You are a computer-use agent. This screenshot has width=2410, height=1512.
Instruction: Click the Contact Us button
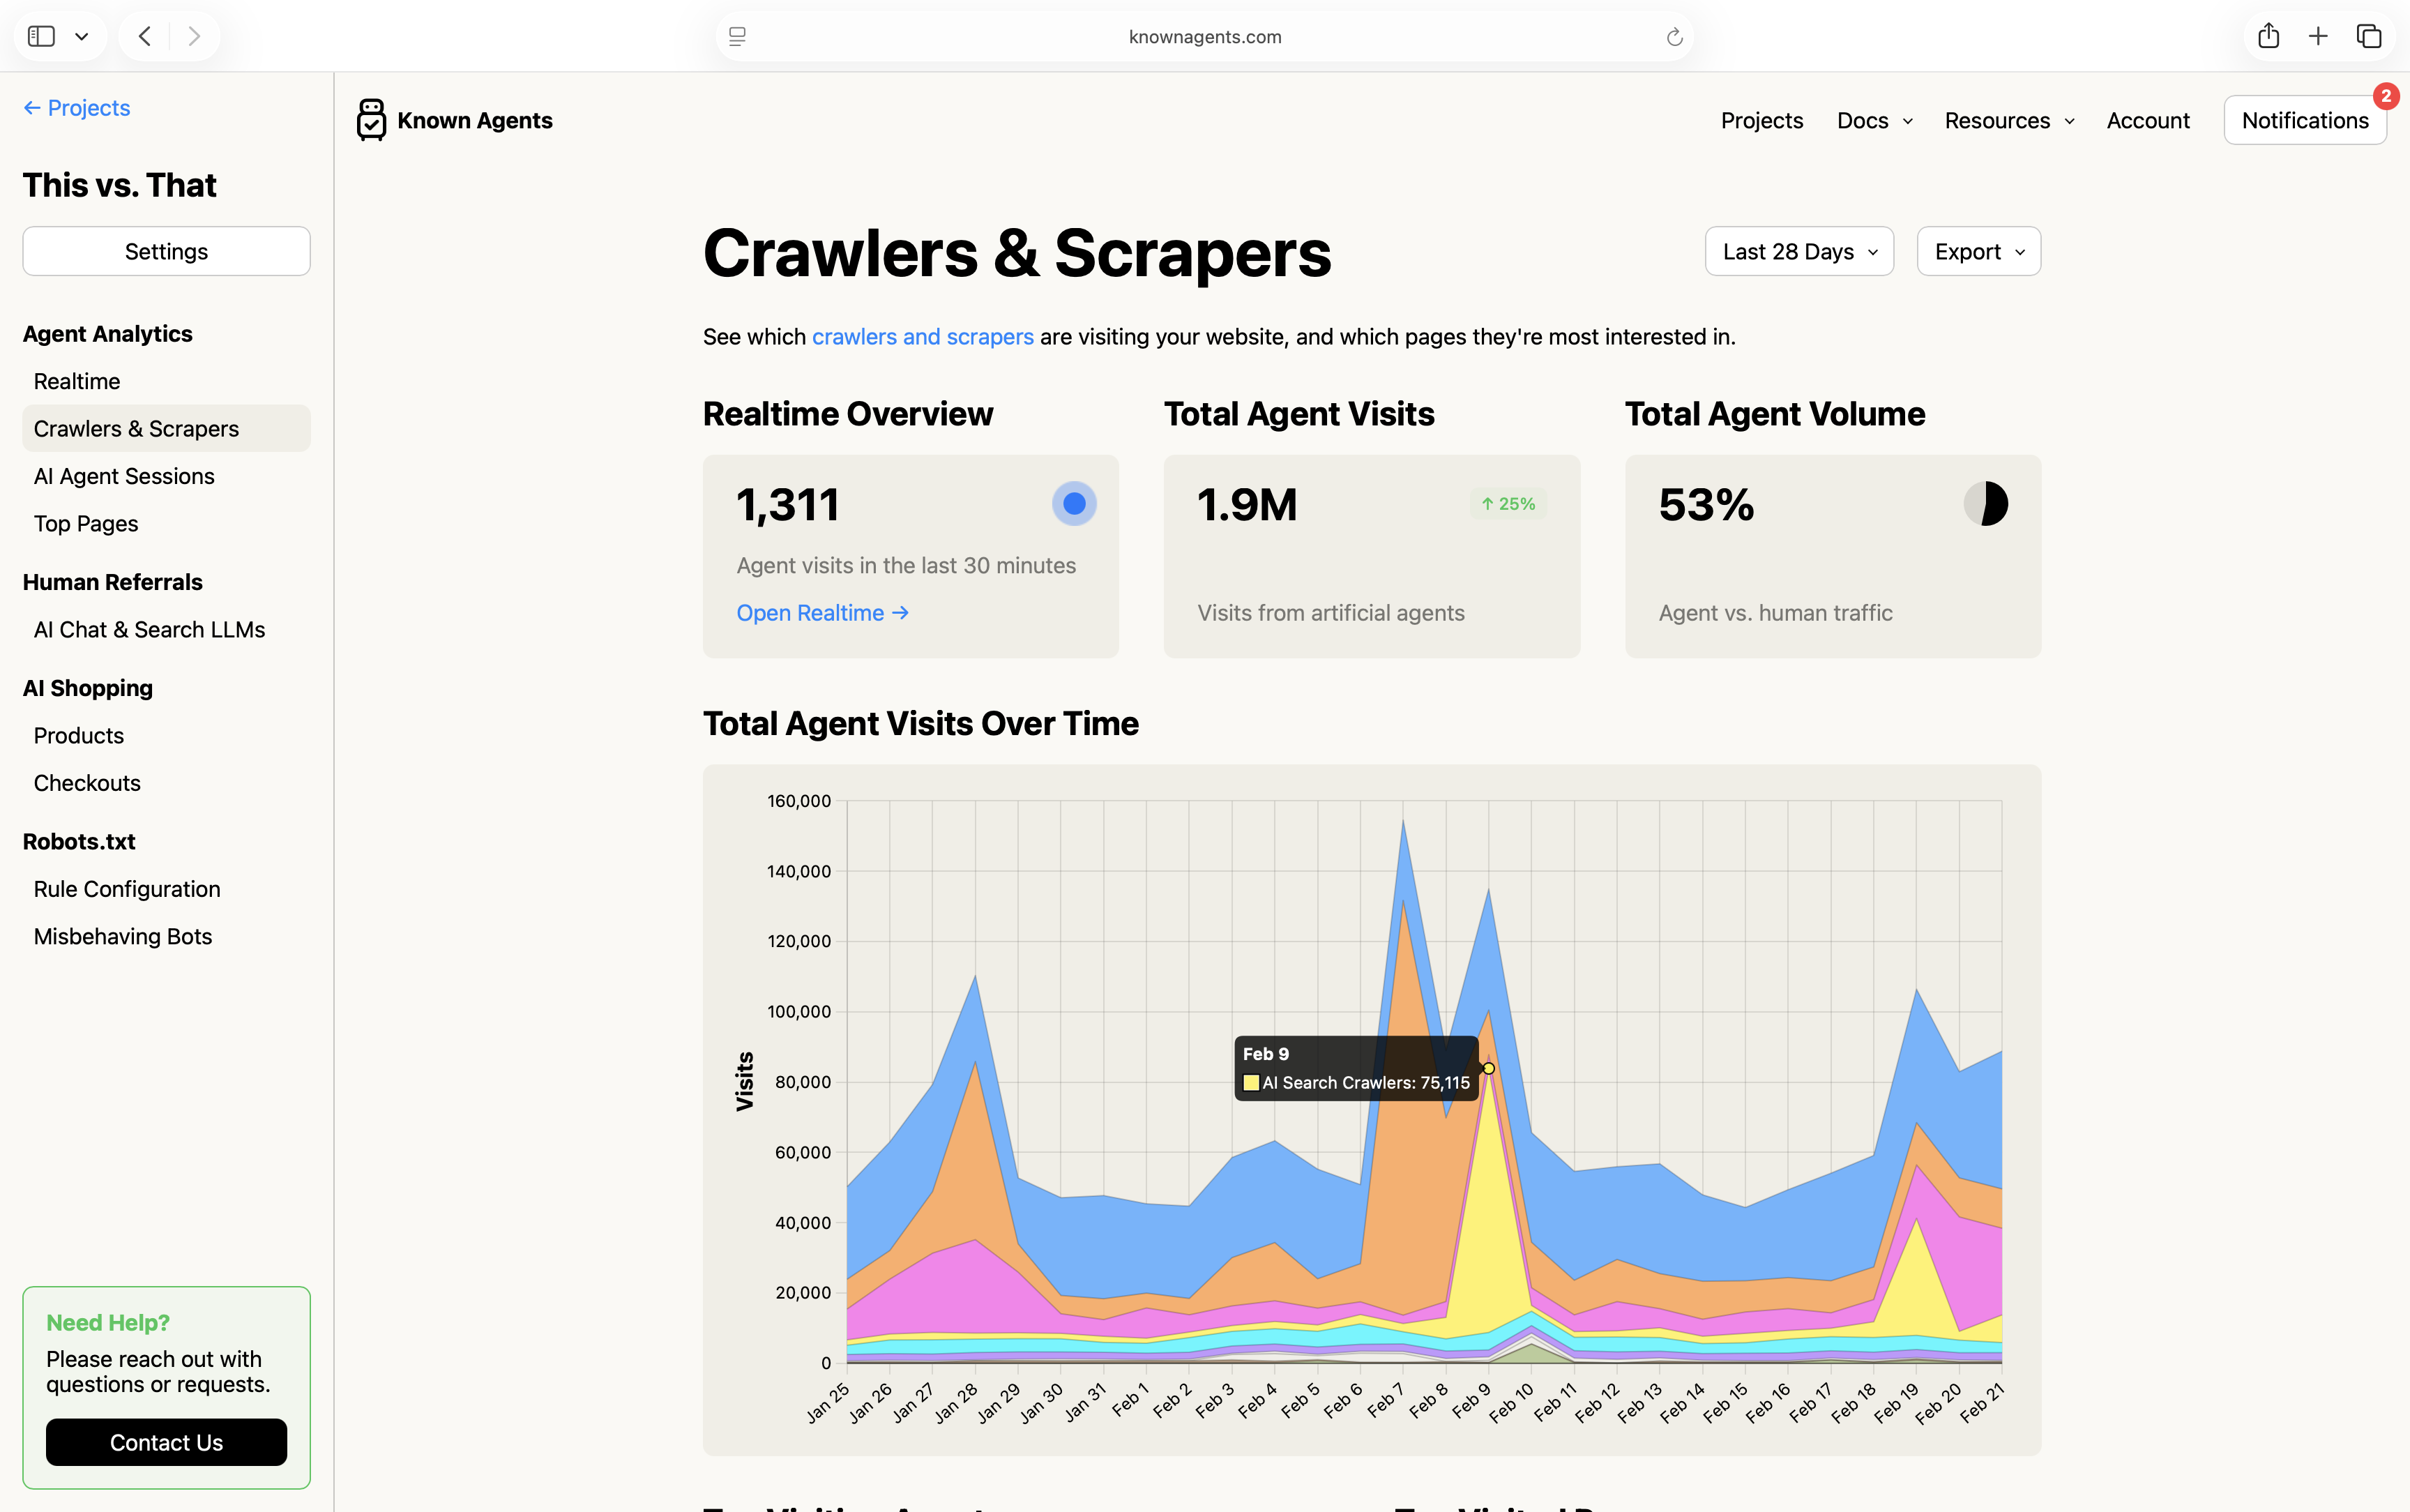click(166, 1442)
